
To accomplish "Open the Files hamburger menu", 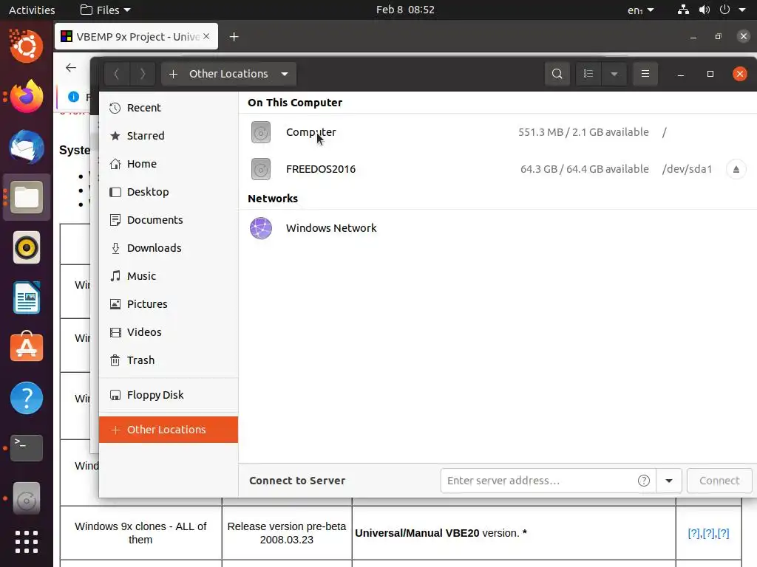I will (x=645, y=74).
